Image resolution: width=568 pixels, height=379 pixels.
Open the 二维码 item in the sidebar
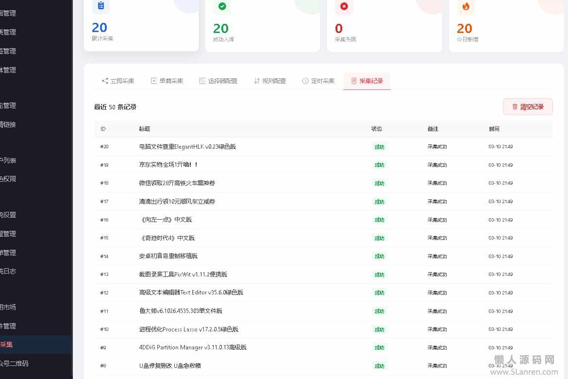click(x=14, y=363)
